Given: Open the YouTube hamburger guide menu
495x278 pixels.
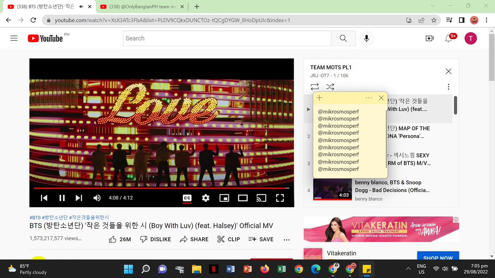Looking at the screenshot, I should [14, 38].
